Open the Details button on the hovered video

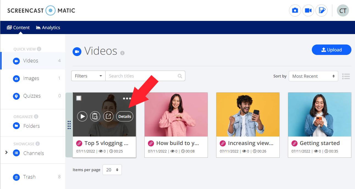coord(125,116)
